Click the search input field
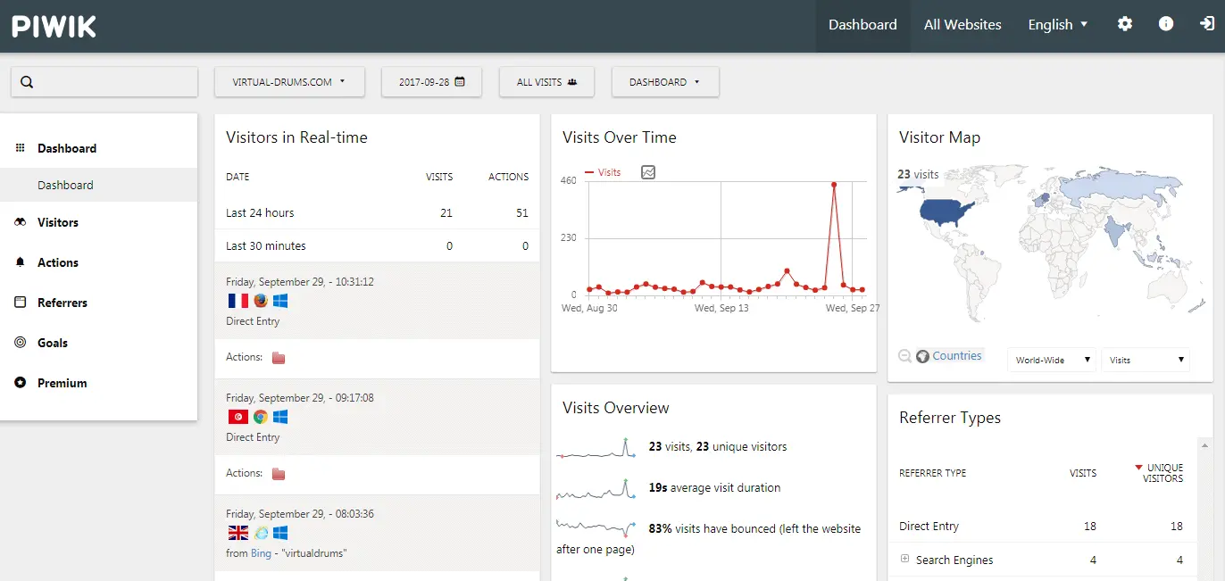Screen dimensions: 1225x581 pos(104,82)
